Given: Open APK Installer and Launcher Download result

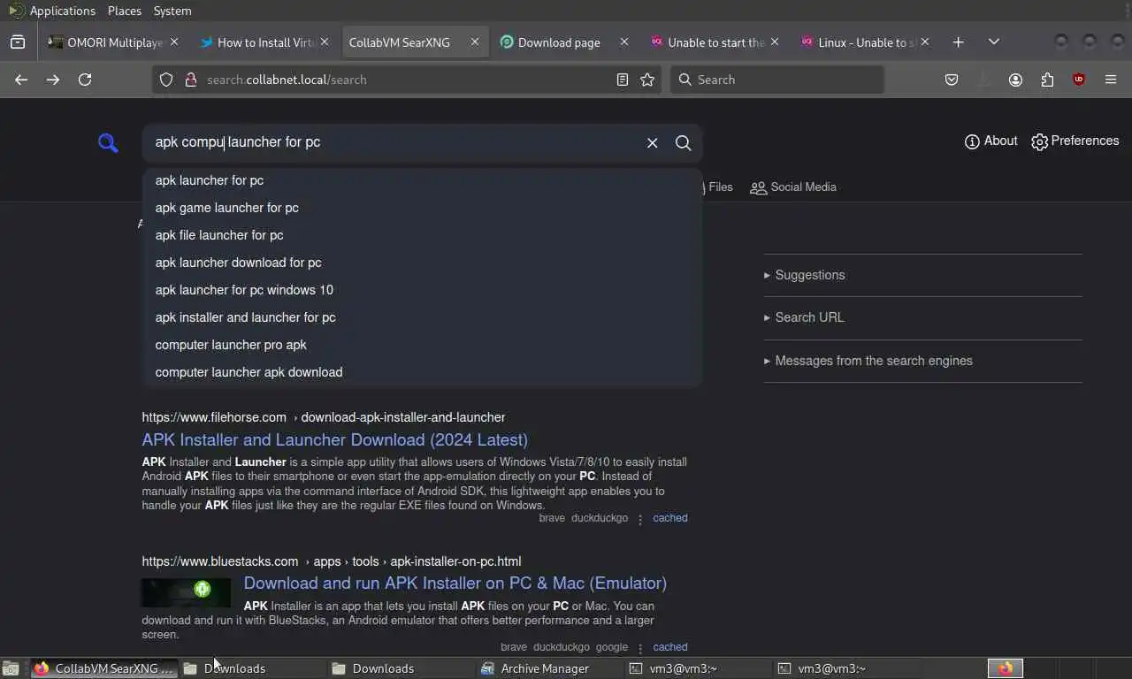Looking at the screenshot, I should click(334, 439).
